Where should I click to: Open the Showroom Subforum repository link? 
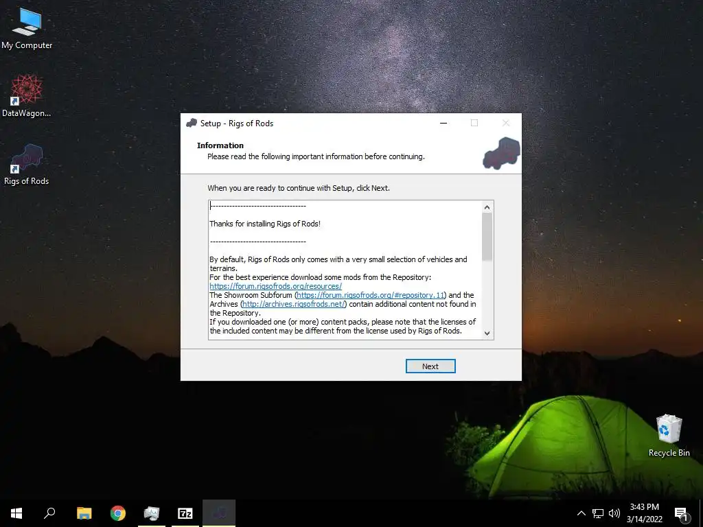370,295
